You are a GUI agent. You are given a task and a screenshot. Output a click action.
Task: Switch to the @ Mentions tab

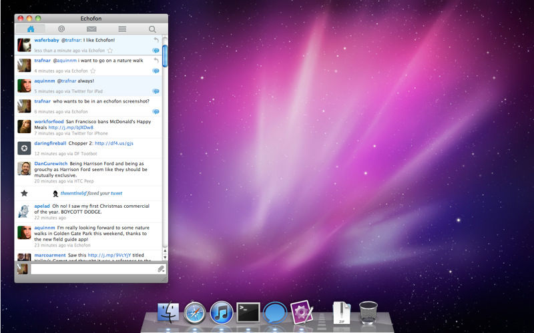pos(61,29)
